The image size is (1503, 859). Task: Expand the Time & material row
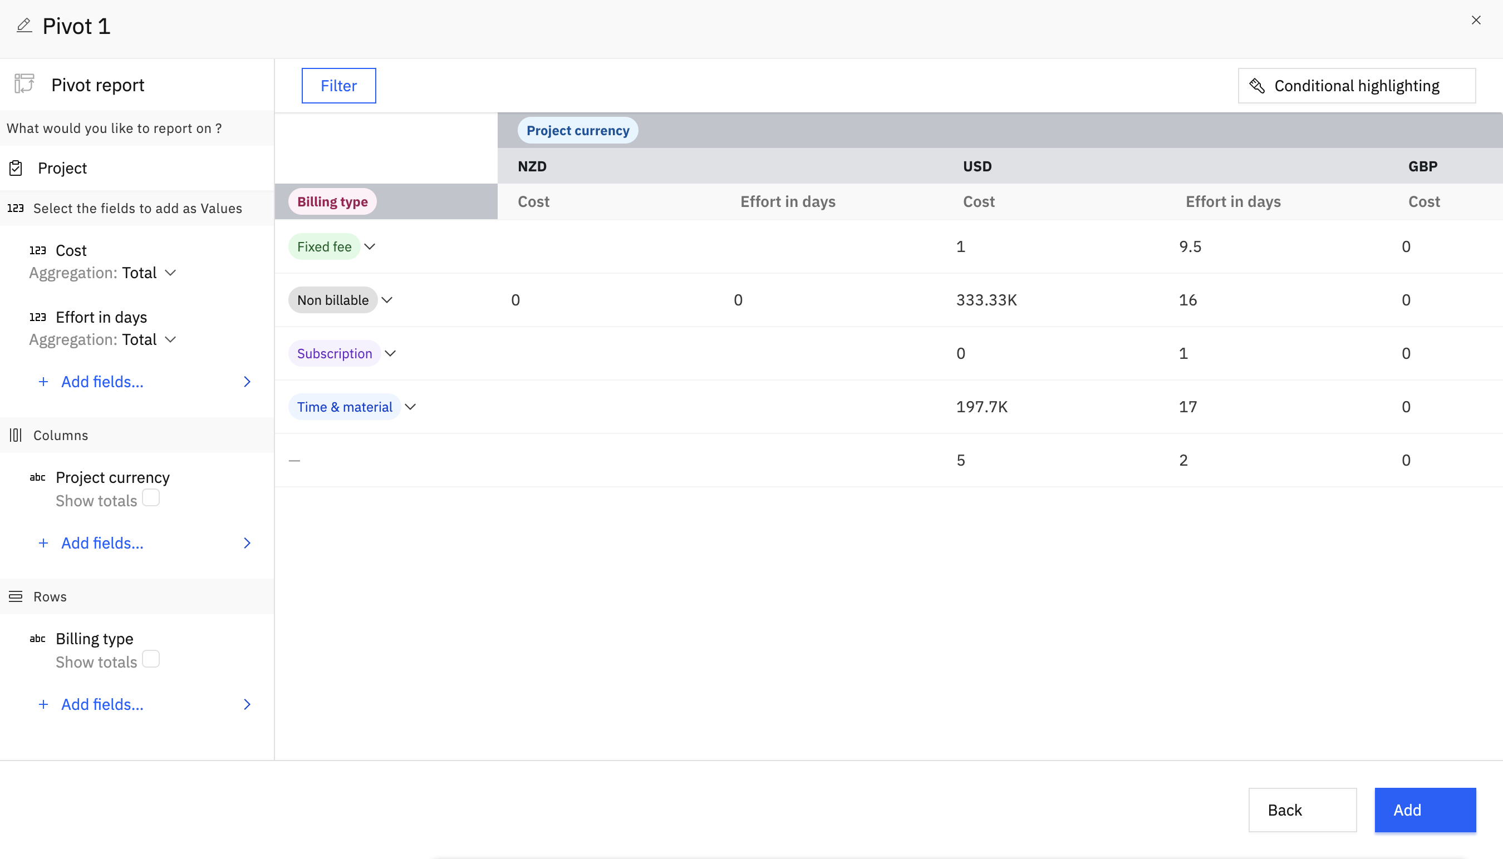point(410,407)
